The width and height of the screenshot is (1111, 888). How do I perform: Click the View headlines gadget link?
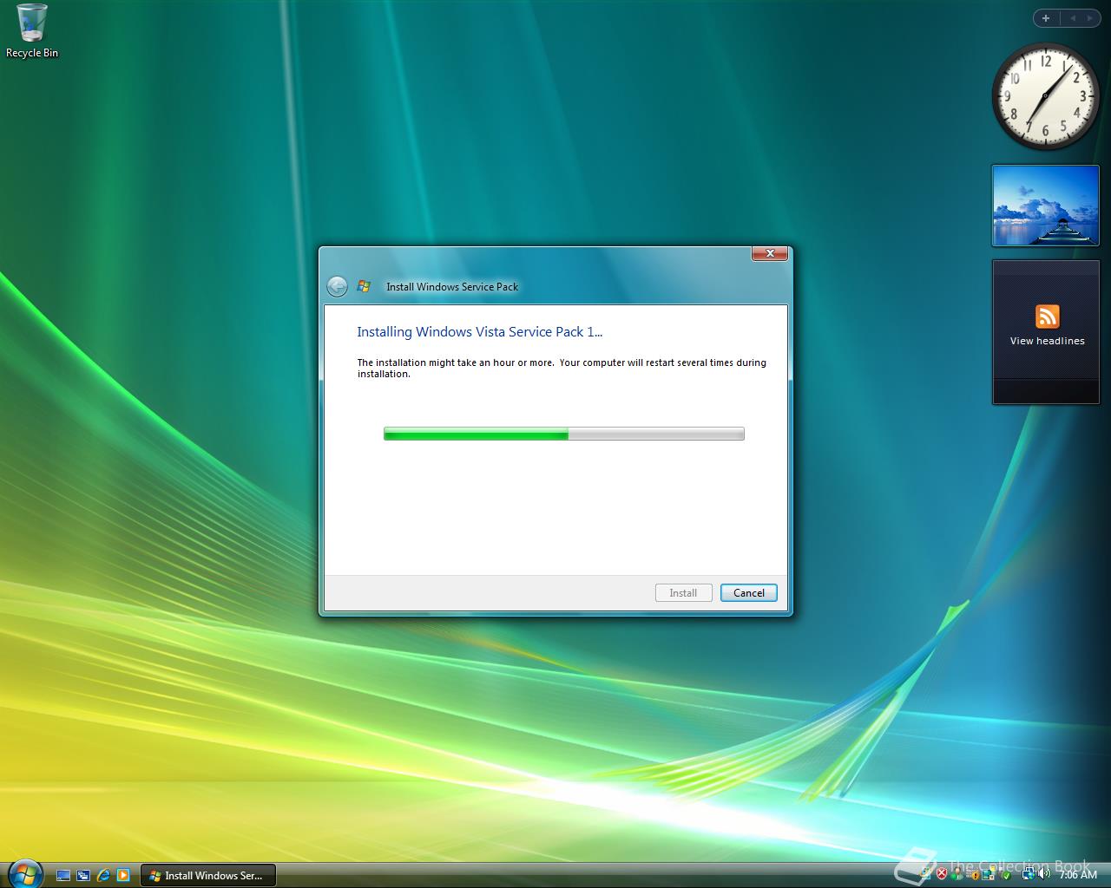coord(1045,340)
